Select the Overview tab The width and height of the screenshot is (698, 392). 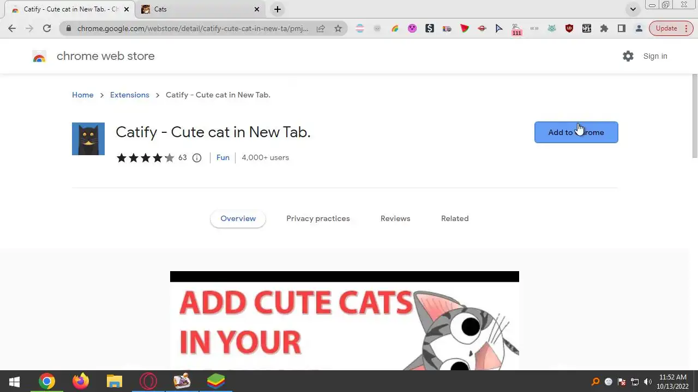[238, 219]
